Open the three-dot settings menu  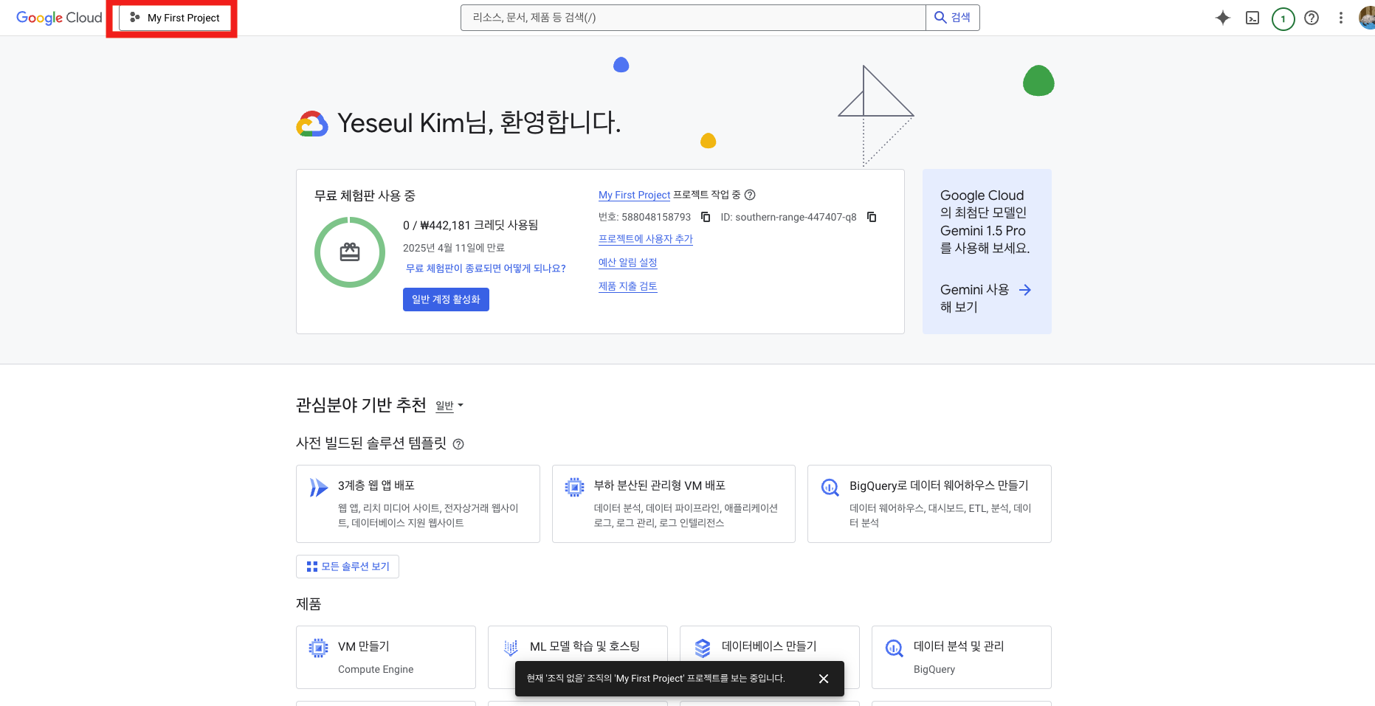click(1341, 18)
